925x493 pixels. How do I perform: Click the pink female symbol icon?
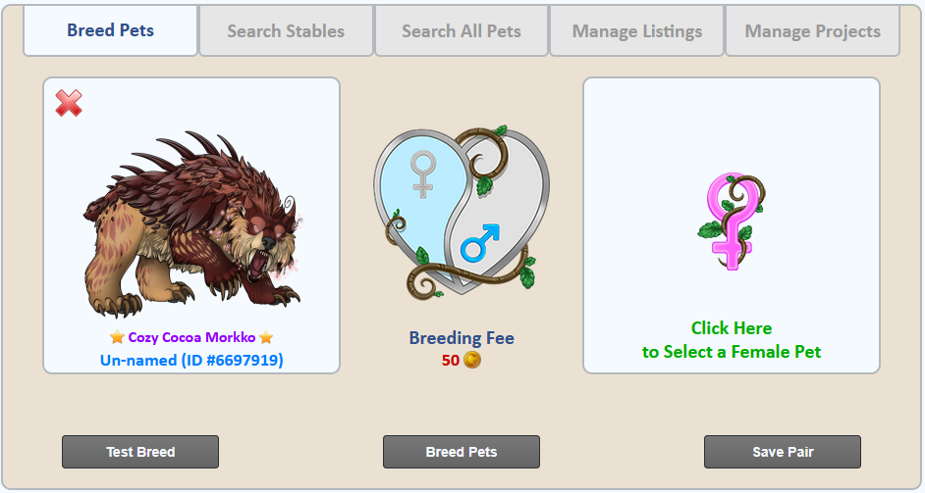coord(732,221)
